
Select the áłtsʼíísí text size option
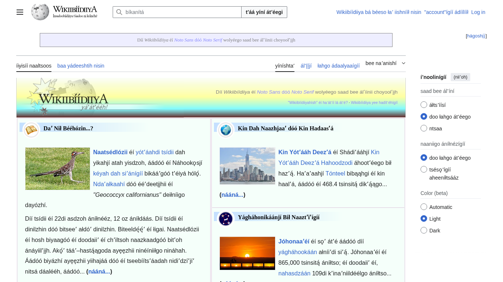point(424,105)
